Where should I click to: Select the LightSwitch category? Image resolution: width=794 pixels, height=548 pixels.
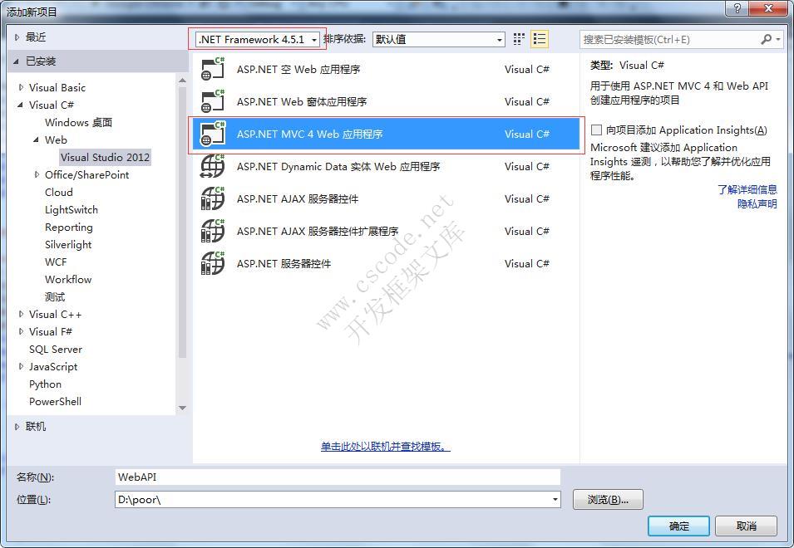(x=72, y=210)
